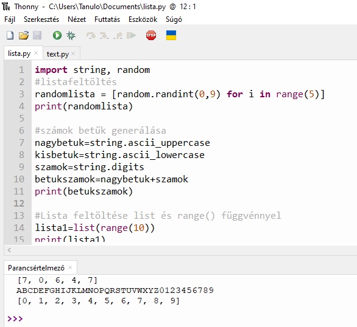Click the Ukraine flag icon

(171, 35)
